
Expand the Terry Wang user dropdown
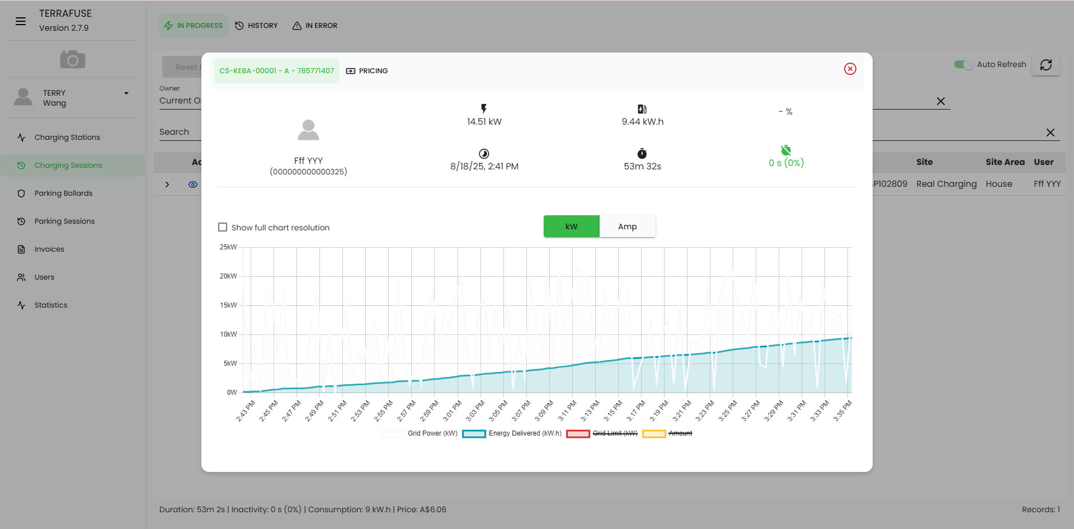(x=126, y=93)
